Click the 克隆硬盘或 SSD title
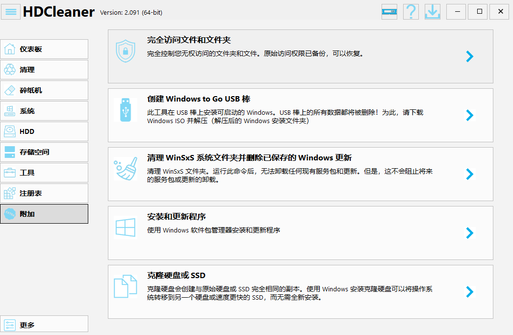This screenshot has width=513, height=335. (177, 276)
